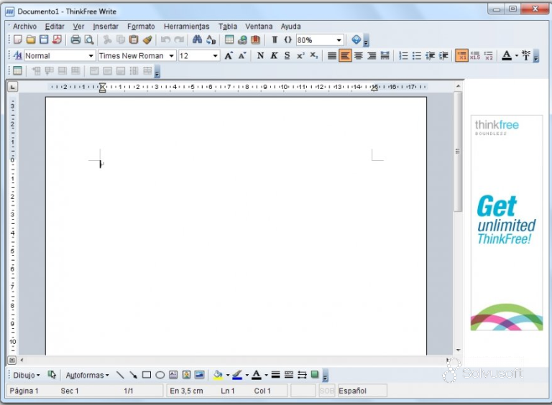Screen dimensions: 552x405
Task: Open the 80% zoom dropdown
Action: (x=339, y=40)
